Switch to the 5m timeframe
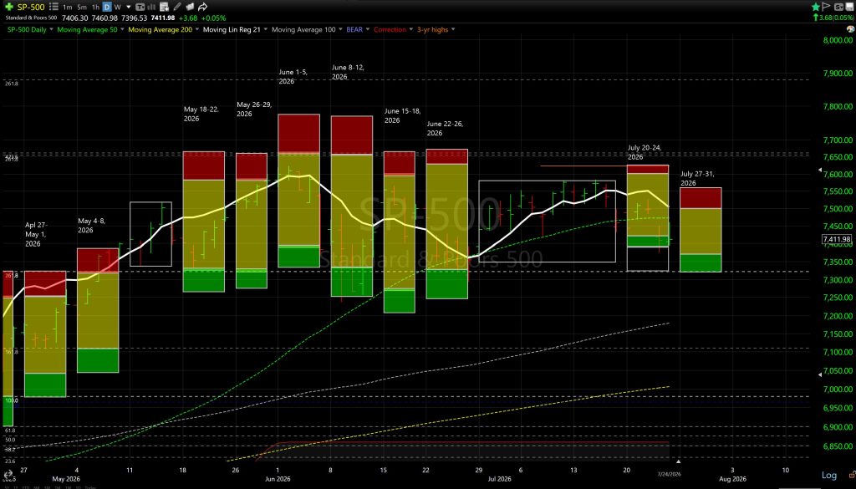 click(x=81, y=7)
